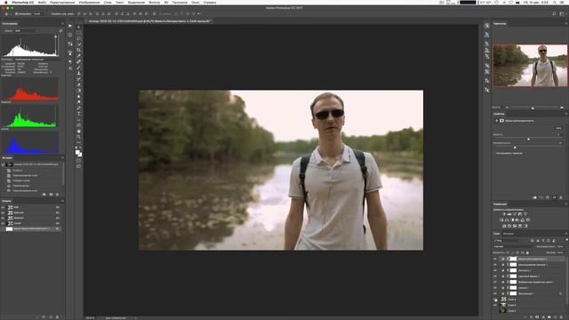Adjust the Контрастность slider in Properties
Image resolution: width=569 pixels, height=320 pixels.
pos(515,148)
